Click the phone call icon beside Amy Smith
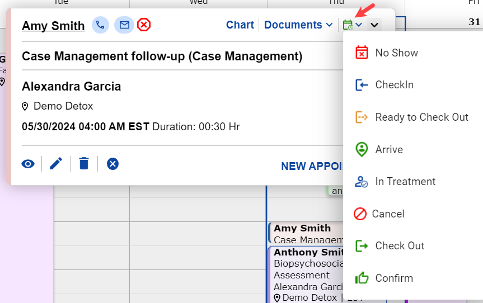This screenshot has height=303, width=483. click(100, 25)
